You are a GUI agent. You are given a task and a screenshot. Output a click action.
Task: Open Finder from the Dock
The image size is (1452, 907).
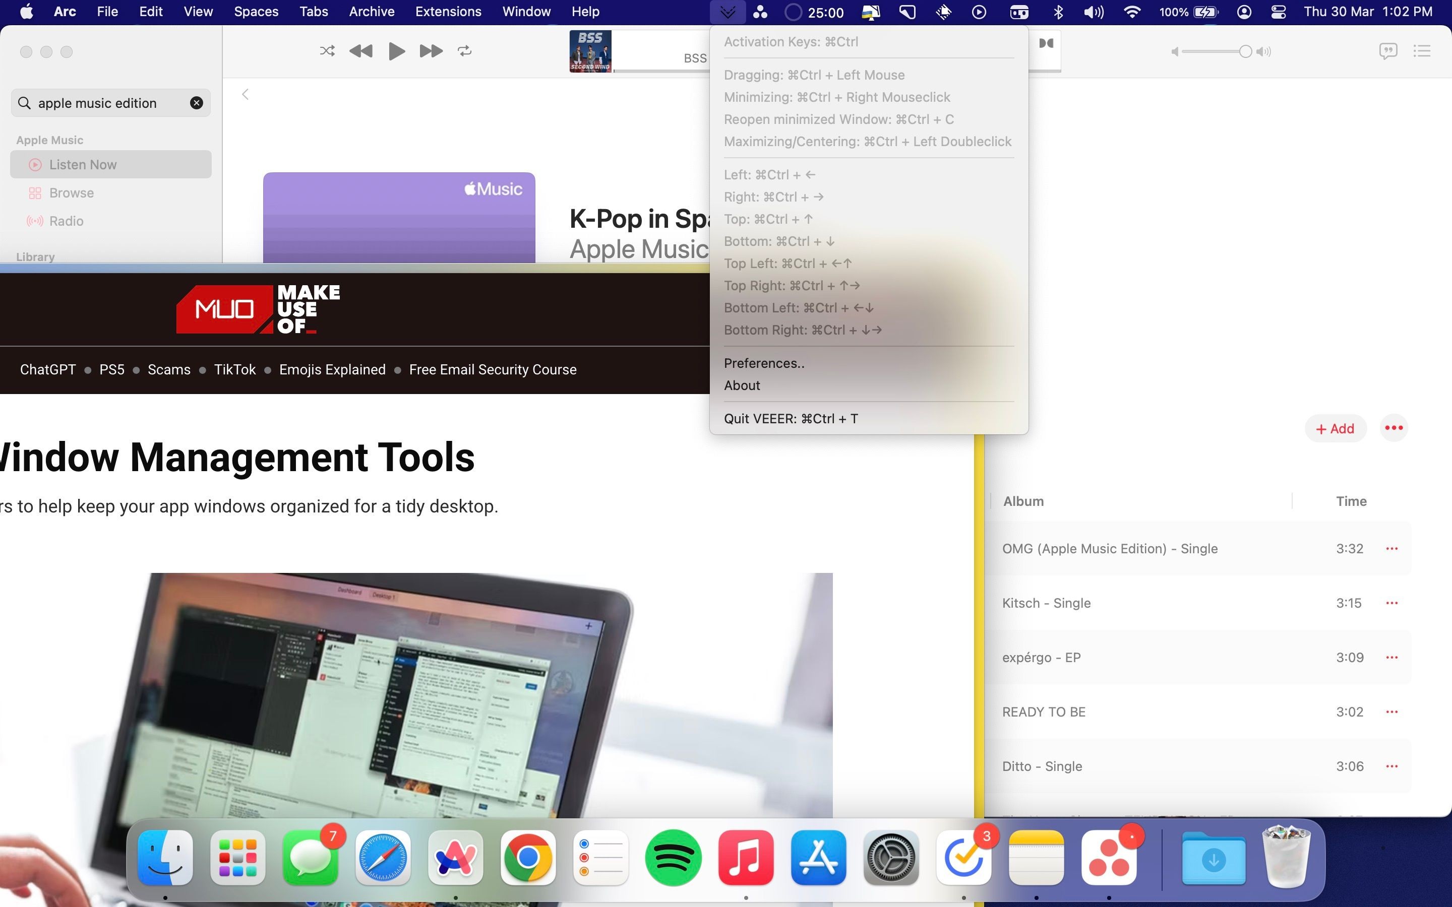(165, 858)
